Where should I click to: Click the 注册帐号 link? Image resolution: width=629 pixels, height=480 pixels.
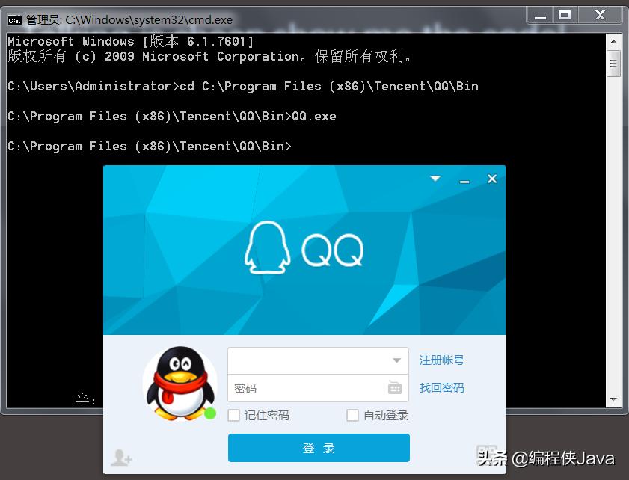tap(442, 360)
